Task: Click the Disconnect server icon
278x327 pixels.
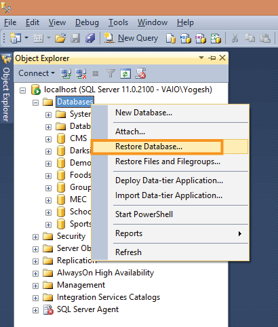Action: [x=81, y=73]
